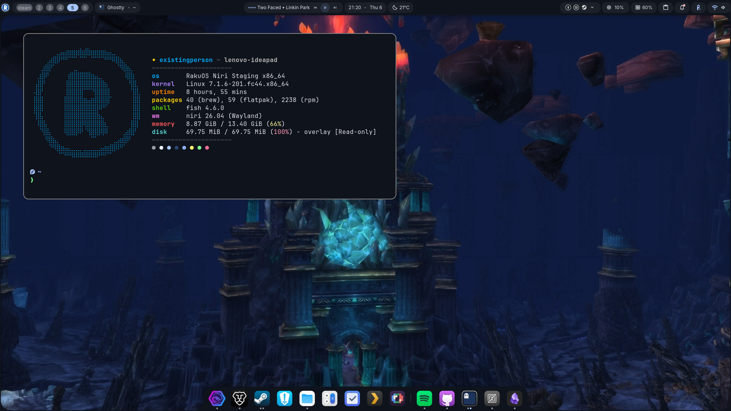Screen dimensions: 731x411
Task: Click the kernel version Linux 7.1.6-201.fc44.x86_64
Action: coord(237,84)
